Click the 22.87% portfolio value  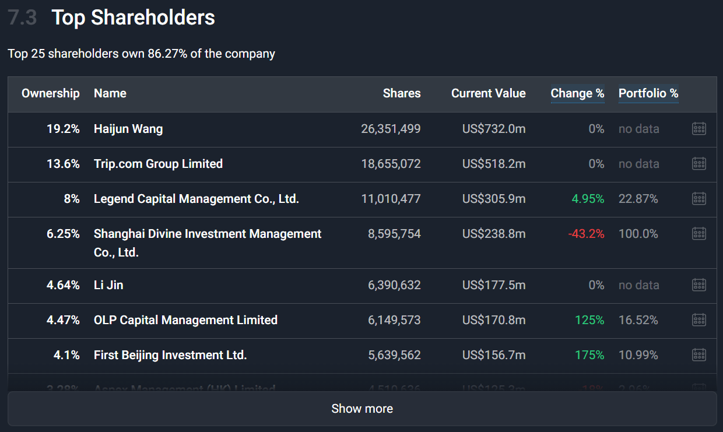[638, 199]
